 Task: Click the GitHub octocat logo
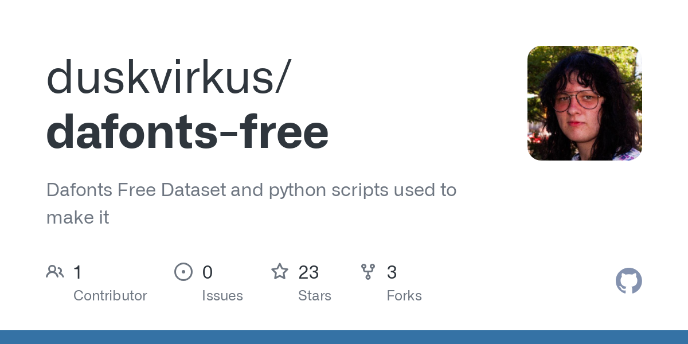(x=628, y=281)
